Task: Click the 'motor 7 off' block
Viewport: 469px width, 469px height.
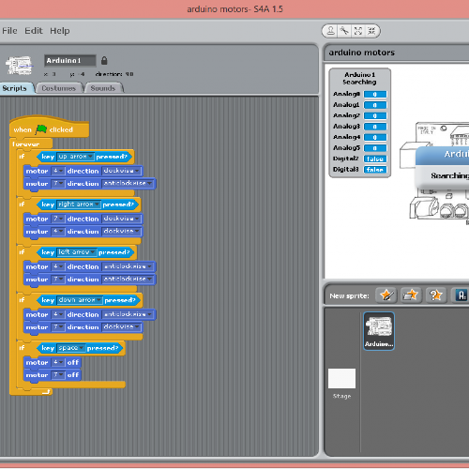Action: coord(53,375)
